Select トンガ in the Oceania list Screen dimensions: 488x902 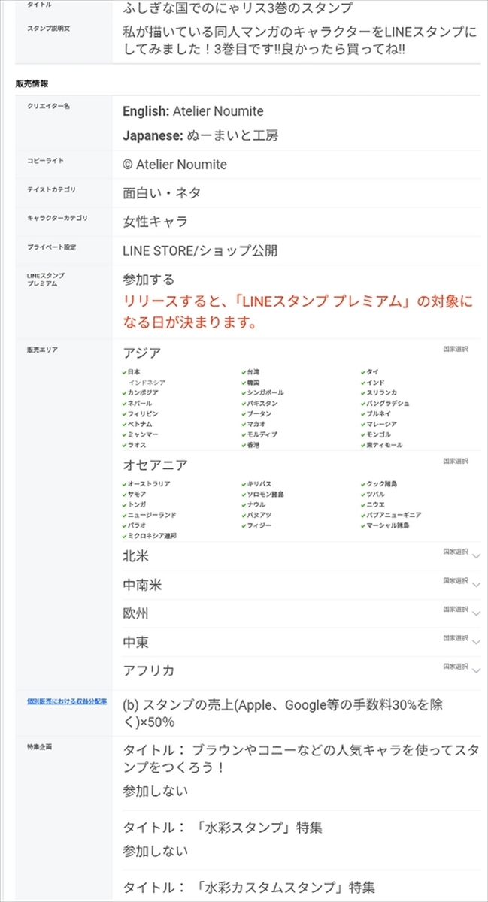[x=135, y=505]
